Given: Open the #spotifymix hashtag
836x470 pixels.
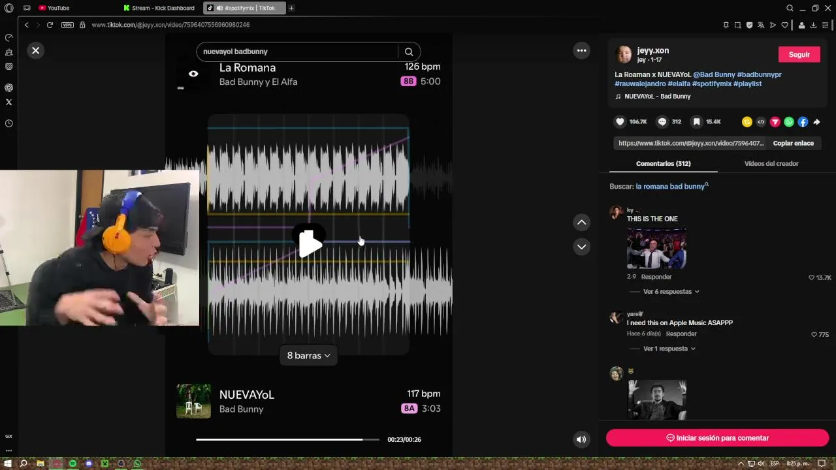Looking at the screenshot, I should tap(711, 84).
